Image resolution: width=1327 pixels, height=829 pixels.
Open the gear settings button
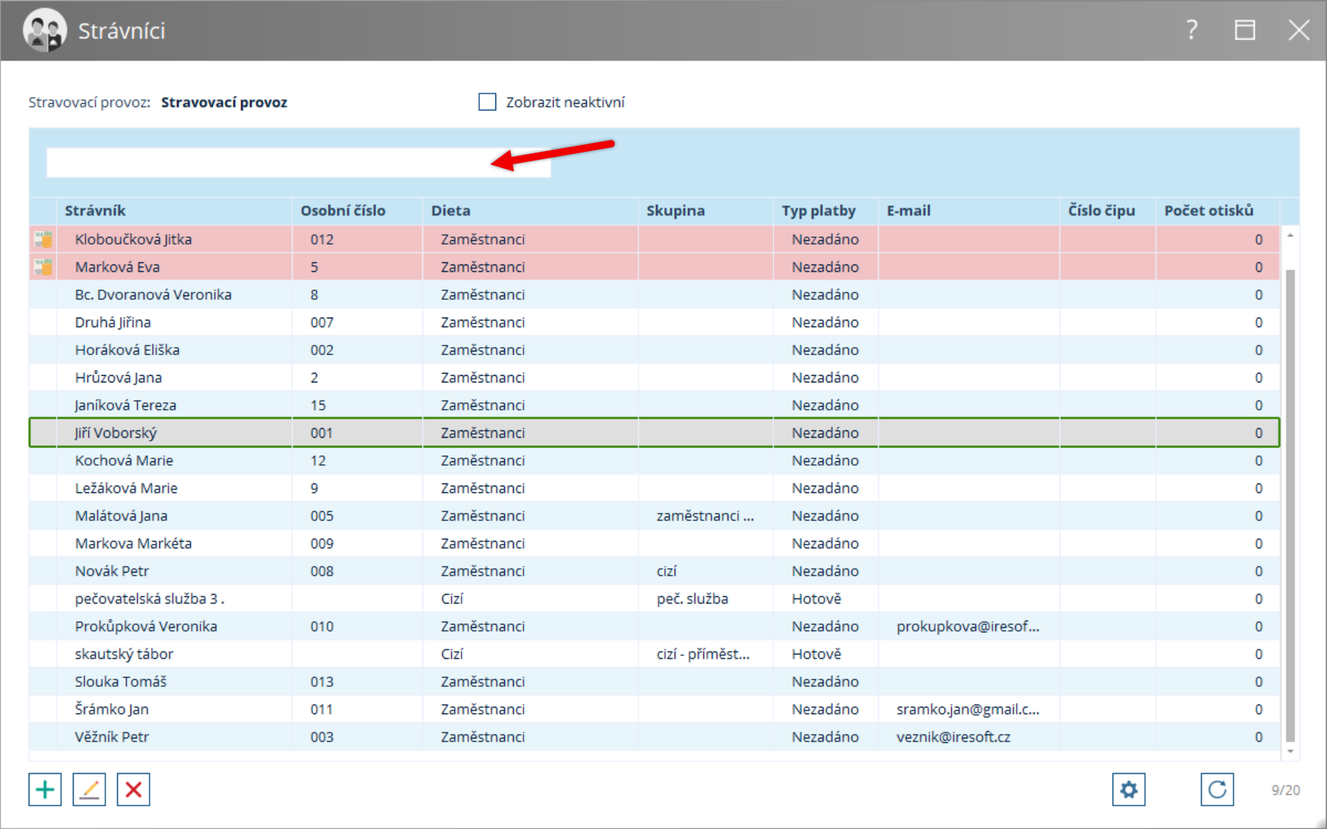point(1129,789)
